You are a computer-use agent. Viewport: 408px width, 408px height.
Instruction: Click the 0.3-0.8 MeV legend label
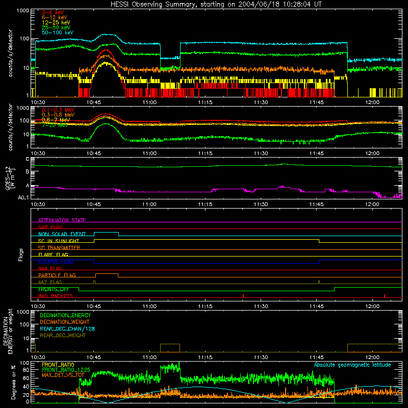[58, 115]
